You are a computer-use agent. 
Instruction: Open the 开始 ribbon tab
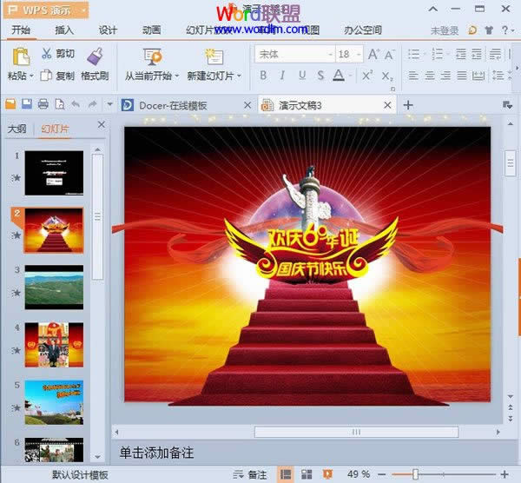[x=21, y=30]
